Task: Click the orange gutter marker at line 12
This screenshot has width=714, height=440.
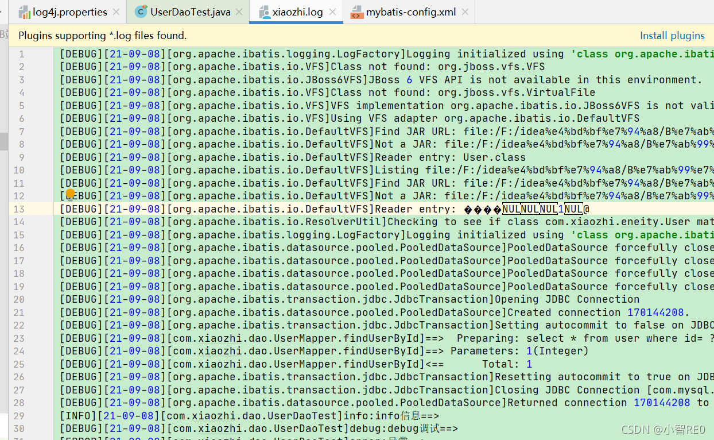Action: click(x=71, y=194)
